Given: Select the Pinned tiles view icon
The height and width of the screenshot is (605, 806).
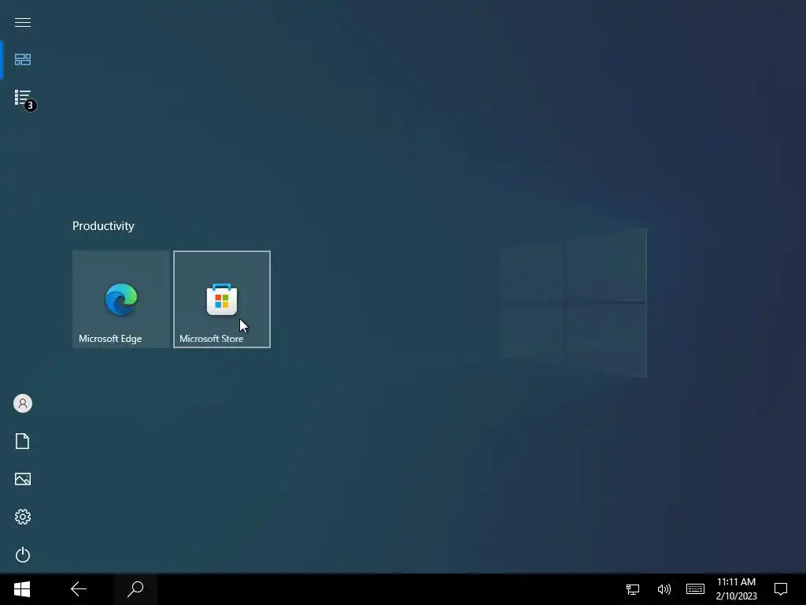Looking at the screenshot, I should (23, 60).
